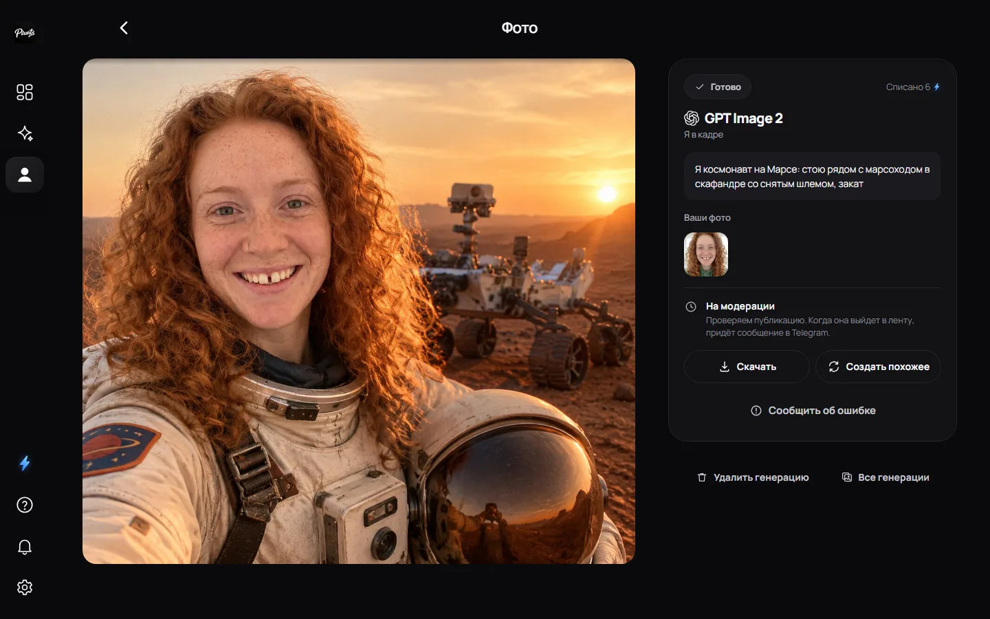Click the Фото page title

pyautogui.click(x=520, y=28)
